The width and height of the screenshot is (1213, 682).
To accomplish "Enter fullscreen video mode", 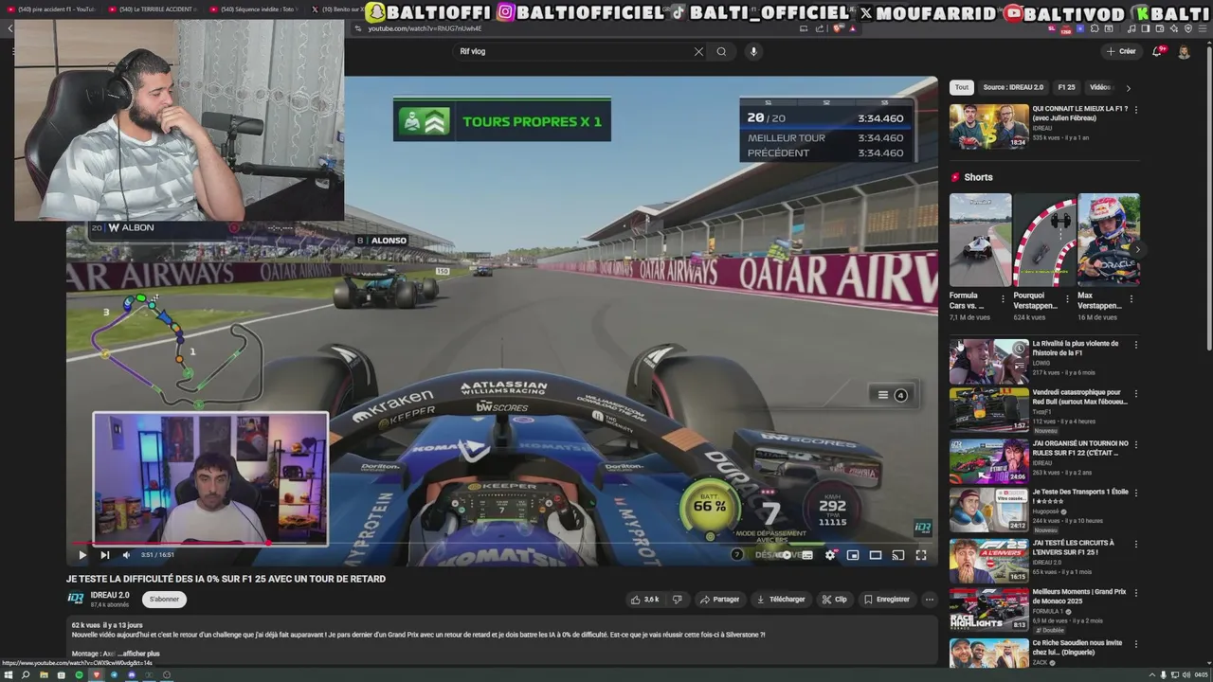I will [x=921, y=555].
